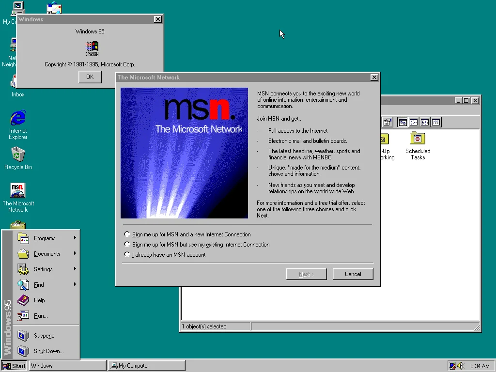Image resolution: width=496 pixels, height=372 pixels.
Task: Expand the Programs submenu in Start menu
Action: (45, 238)
